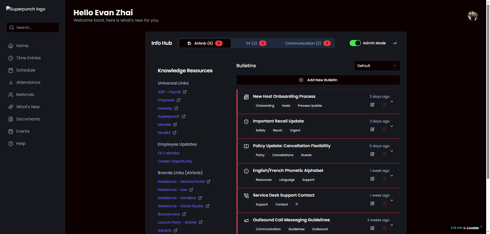
Task: Open Salesforce - Live link
Action: coord(172,190)
